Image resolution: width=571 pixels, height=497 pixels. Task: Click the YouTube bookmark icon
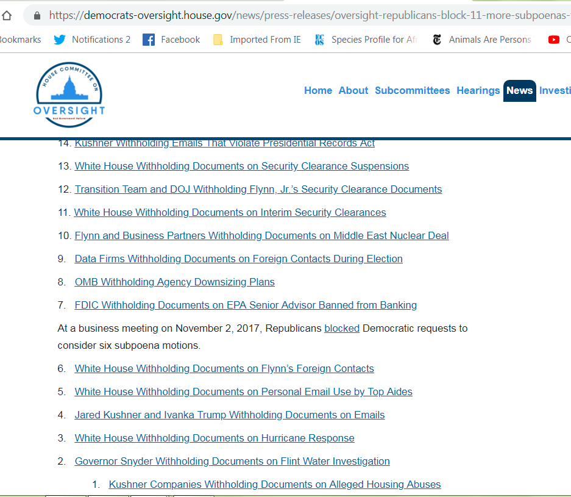tap(553, 40)
